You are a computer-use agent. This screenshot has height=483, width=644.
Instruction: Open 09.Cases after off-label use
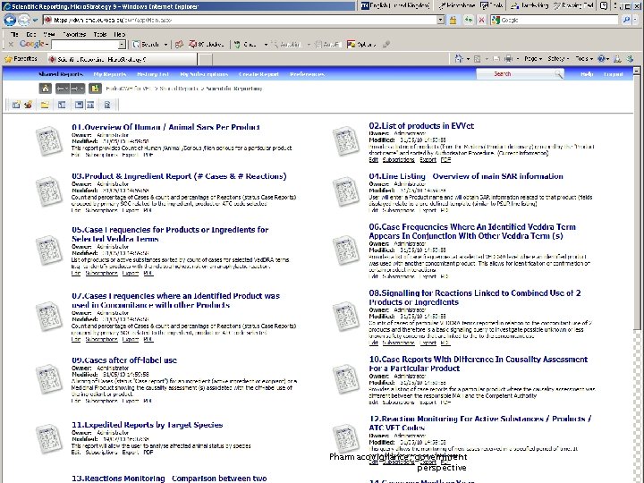tap(124, 360)
